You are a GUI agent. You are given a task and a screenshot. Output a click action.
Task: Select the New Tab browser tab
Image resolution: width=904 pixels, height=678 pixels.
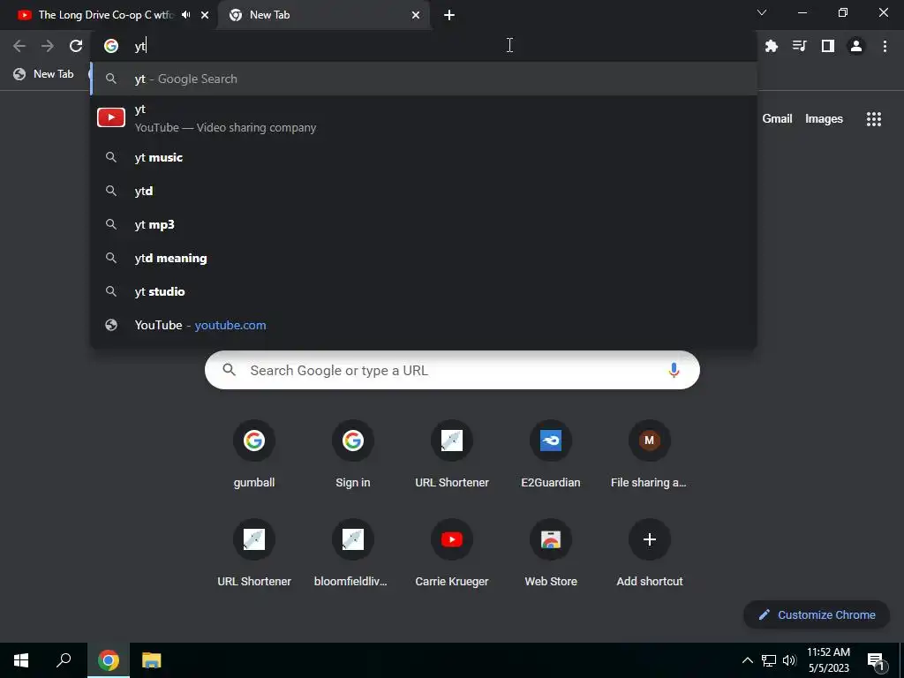coord(323,16)
